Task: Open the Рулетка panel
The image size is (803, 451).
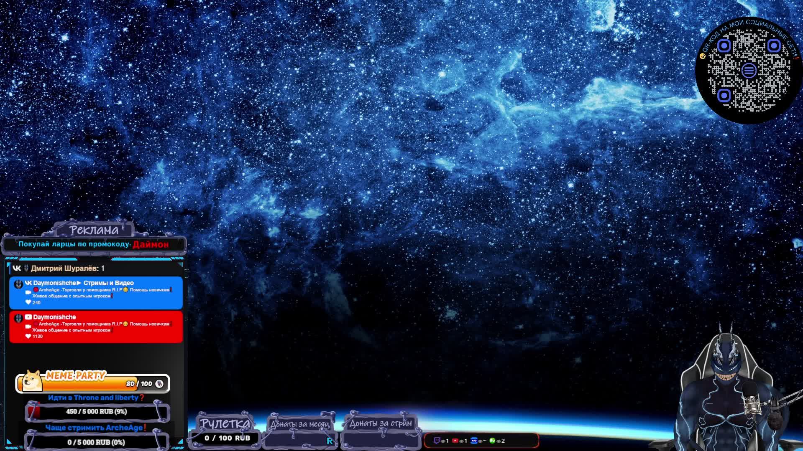Action: coord(225,423)
